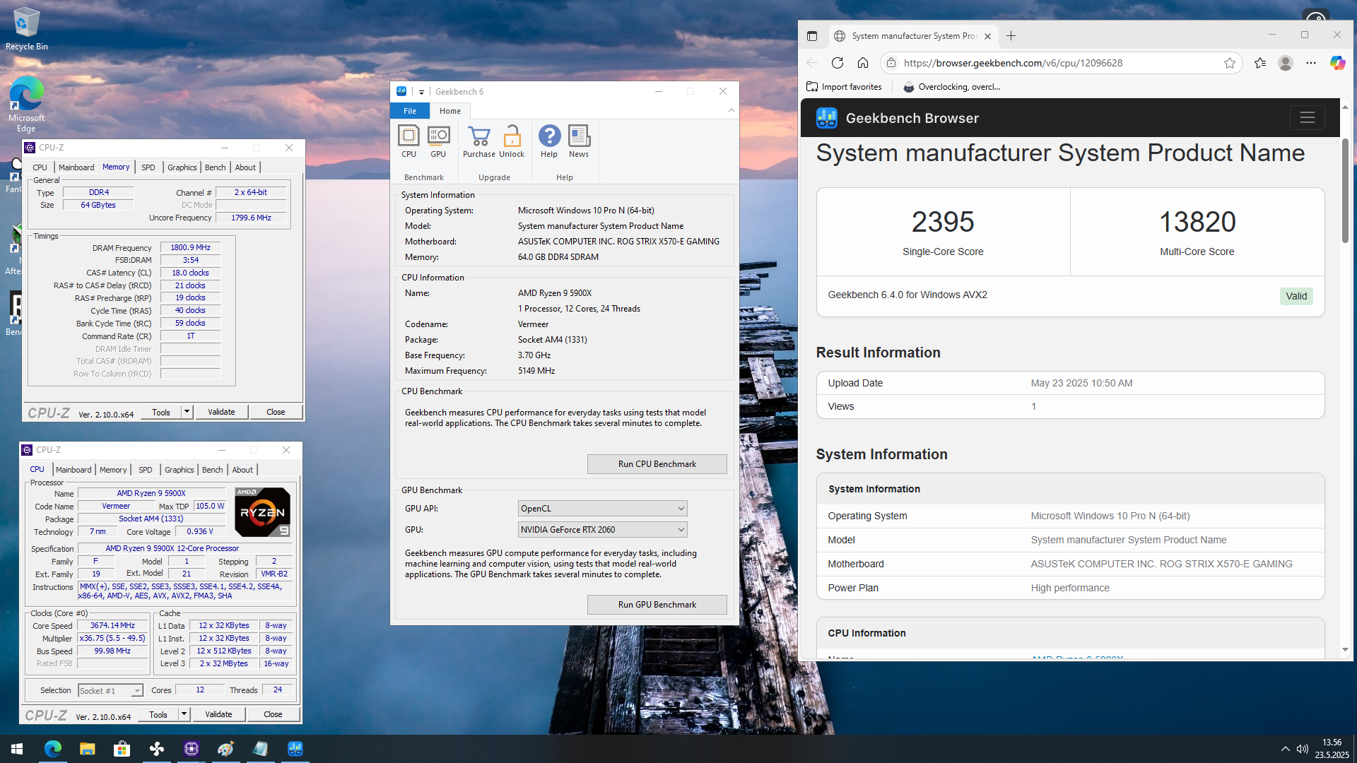Switch to CPU tab in the Memory CPU-Z window
The image size is (1357, 763).
(x=40, y=167)
